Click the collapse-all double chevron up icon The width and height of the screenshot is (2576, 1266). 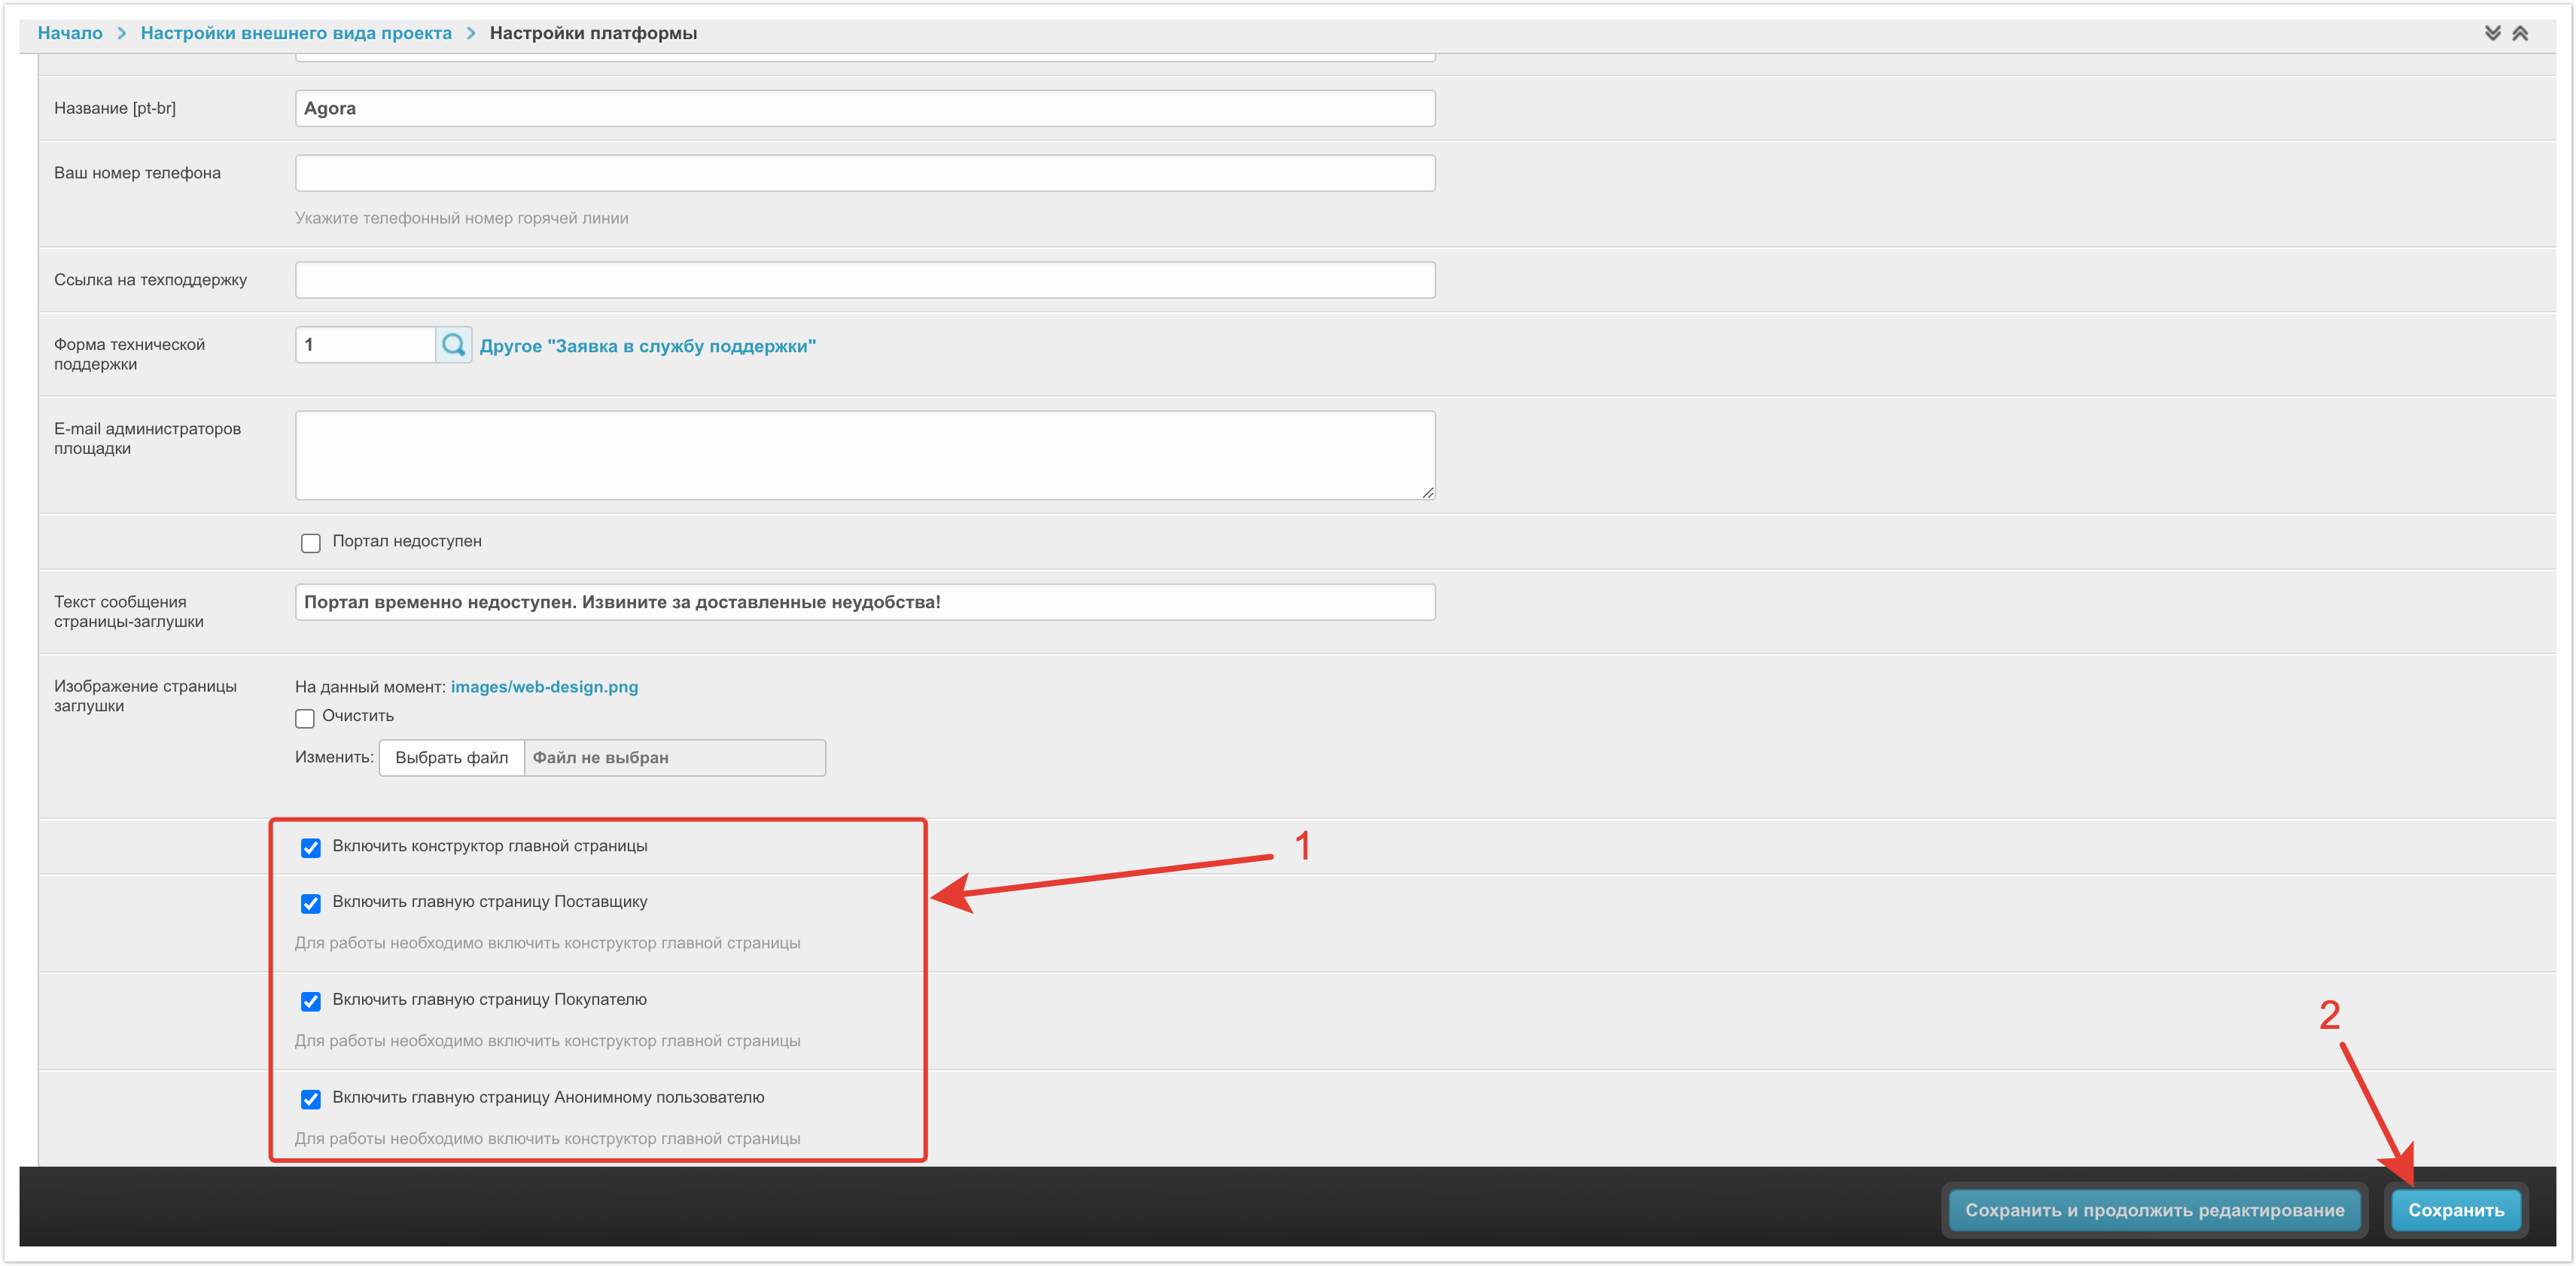point(2520,33)
